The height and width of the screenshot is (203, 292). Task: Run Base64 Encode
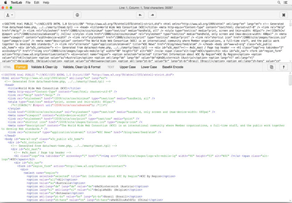(x=173, y=67)
